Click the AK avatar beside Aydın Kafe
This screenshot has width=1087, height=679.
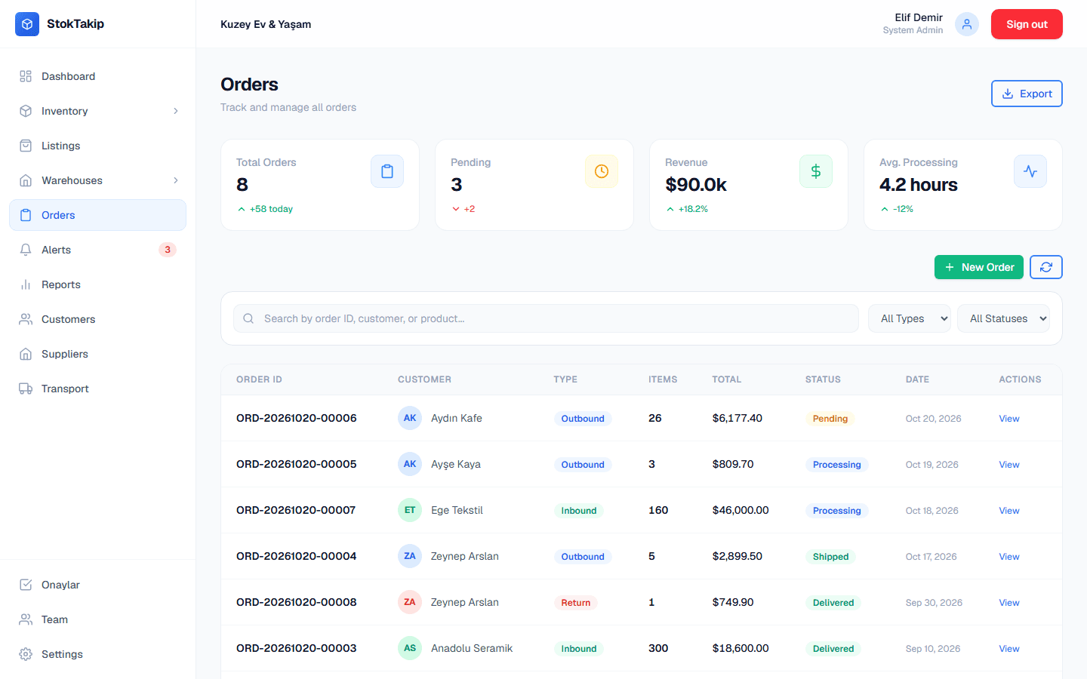pyautogui.click(x=410, y=418)
